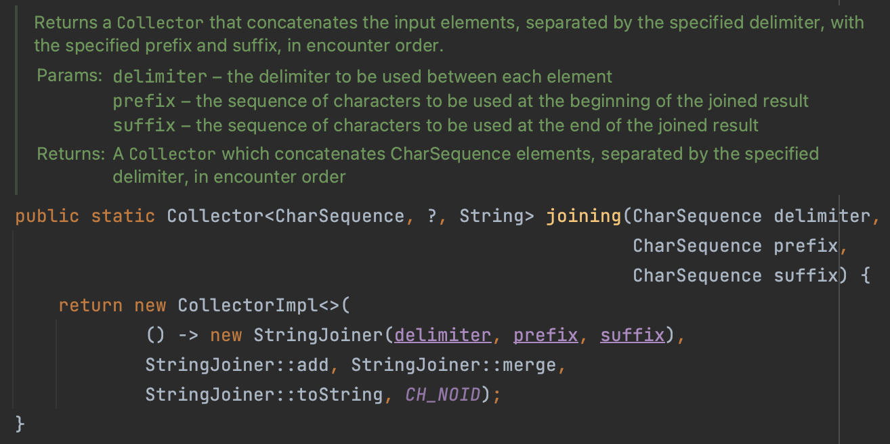
Task: Click the joining method name
Action: (583, 216)
